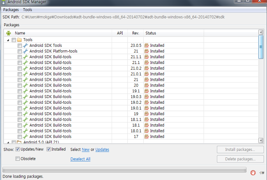
Task: Enable the Obsolete checkbox
Action: pyautogui.click(x=18, y=159)
